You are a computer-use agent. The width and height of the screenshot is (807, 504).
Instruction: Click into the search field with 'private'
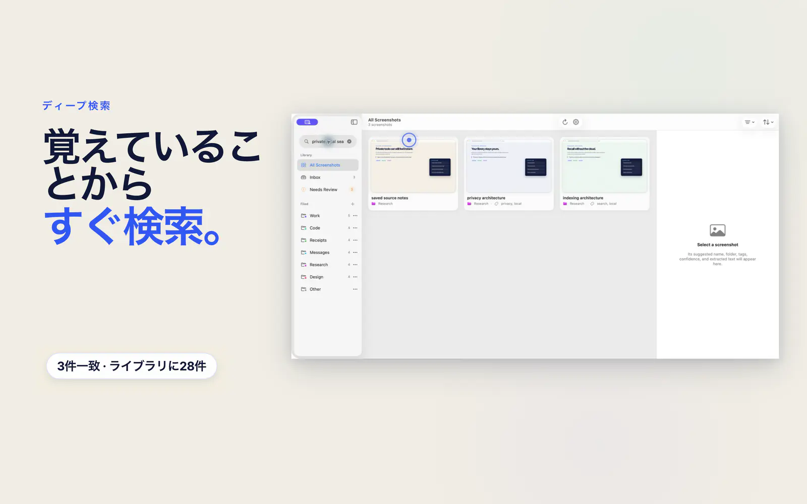click(328, 142)
